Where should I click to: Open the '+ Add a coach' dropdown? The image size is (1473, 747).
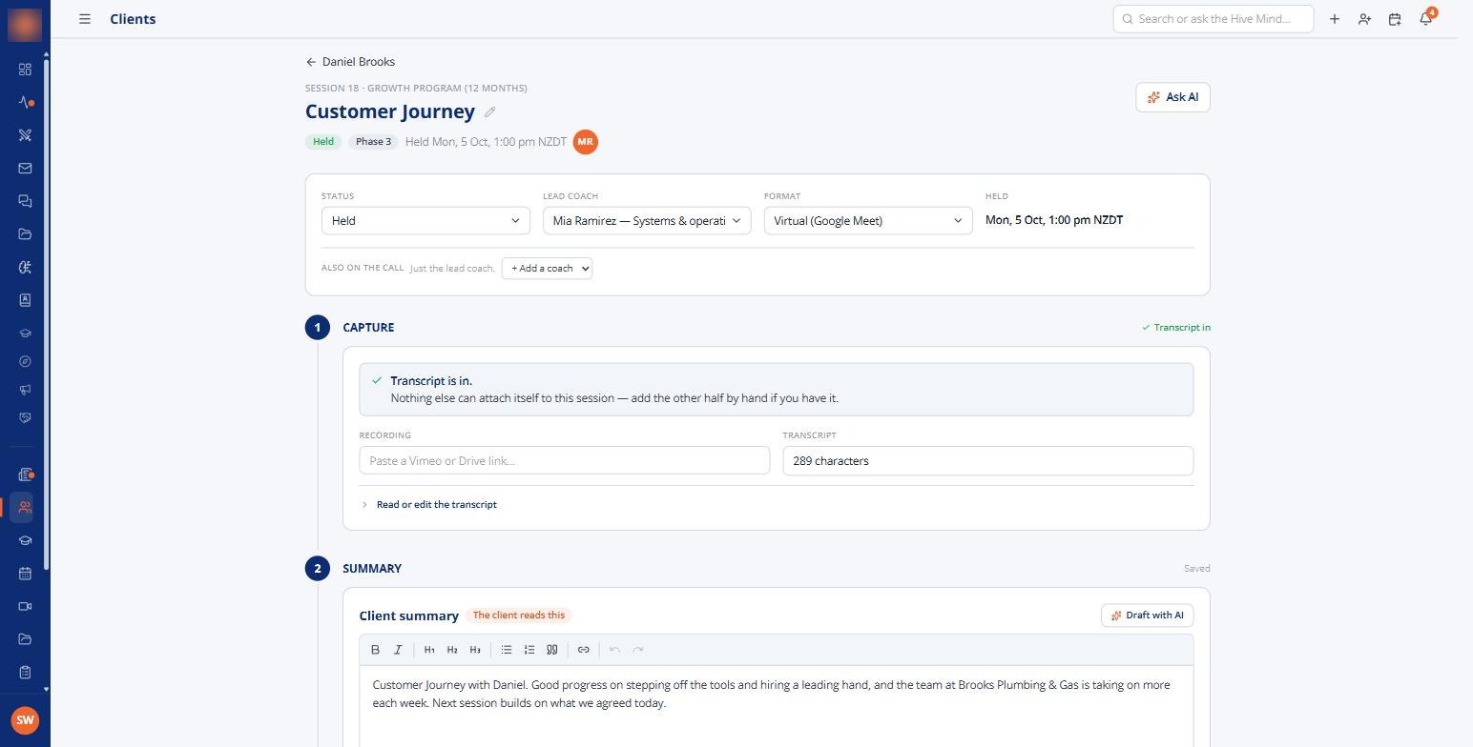(547, 269)
